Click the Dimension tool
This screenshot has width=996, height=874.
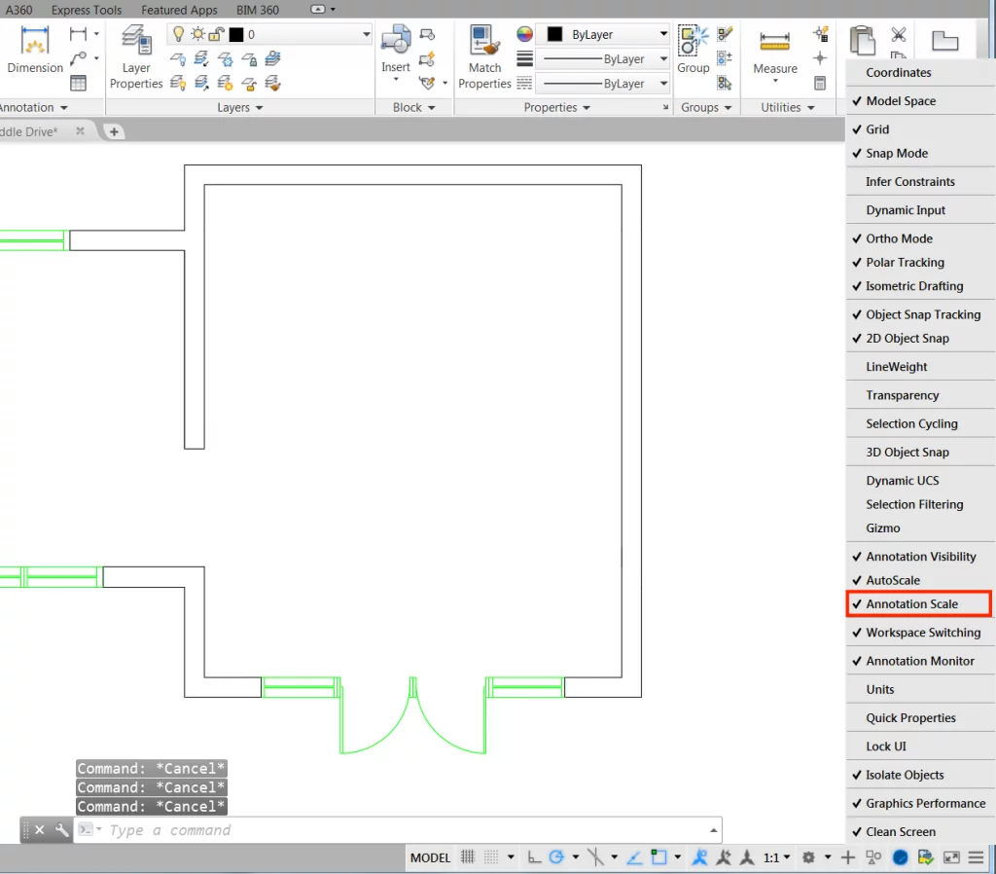pyautogui.click(x=35, y=49)
